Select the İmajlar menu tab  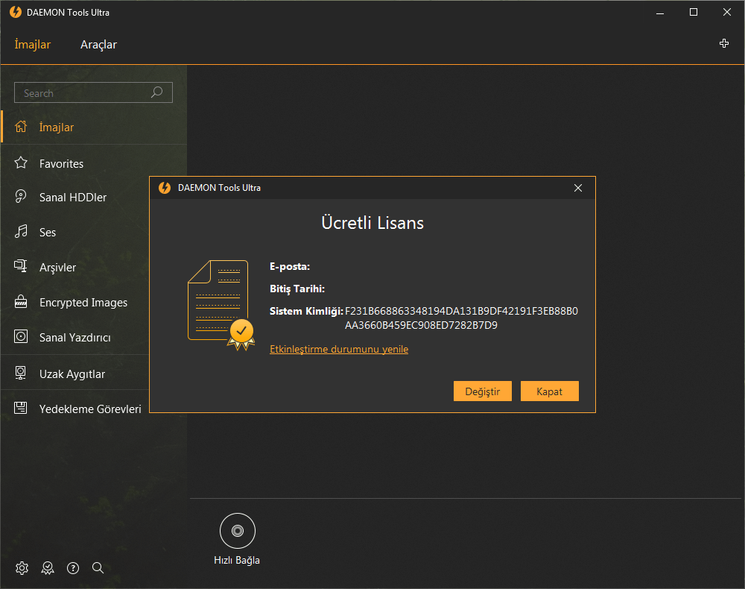[32, 45]
